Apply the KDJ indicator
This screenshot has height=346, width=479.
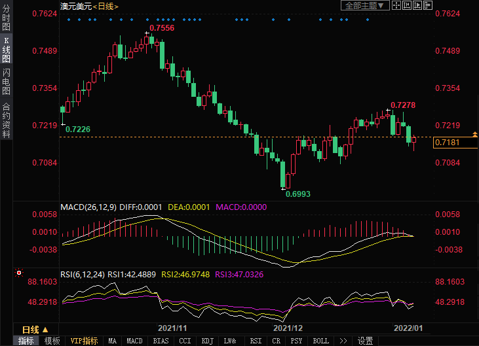click(207, 341)
